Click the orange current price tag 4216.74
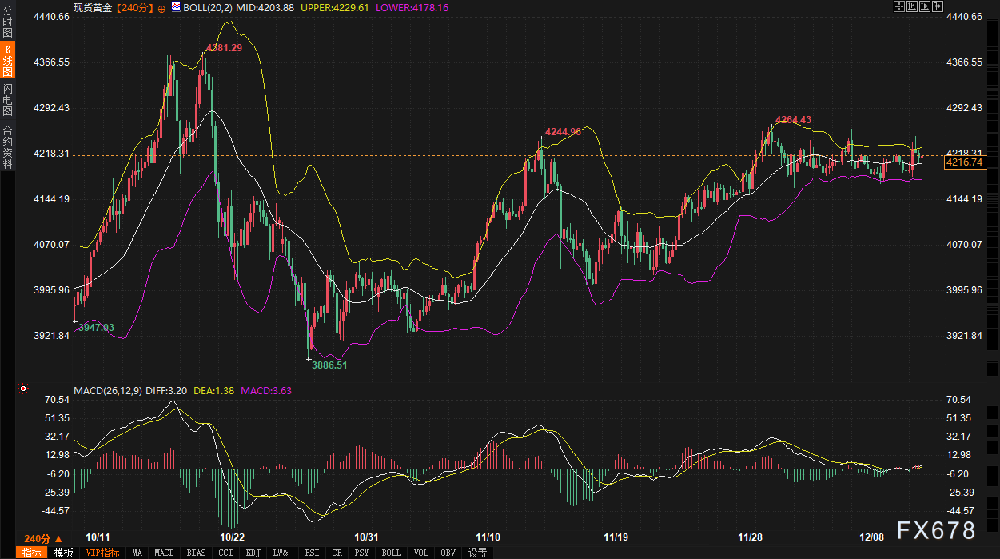This screenshot has height=559, width=1000. [x=964, y=162]
